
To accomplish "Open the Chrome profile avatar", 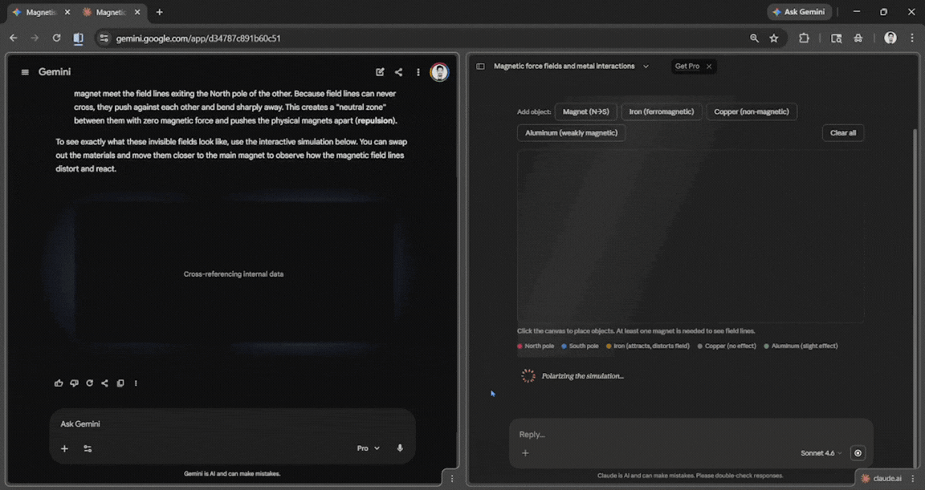I will pyautogui.click(x=890, y=38).
